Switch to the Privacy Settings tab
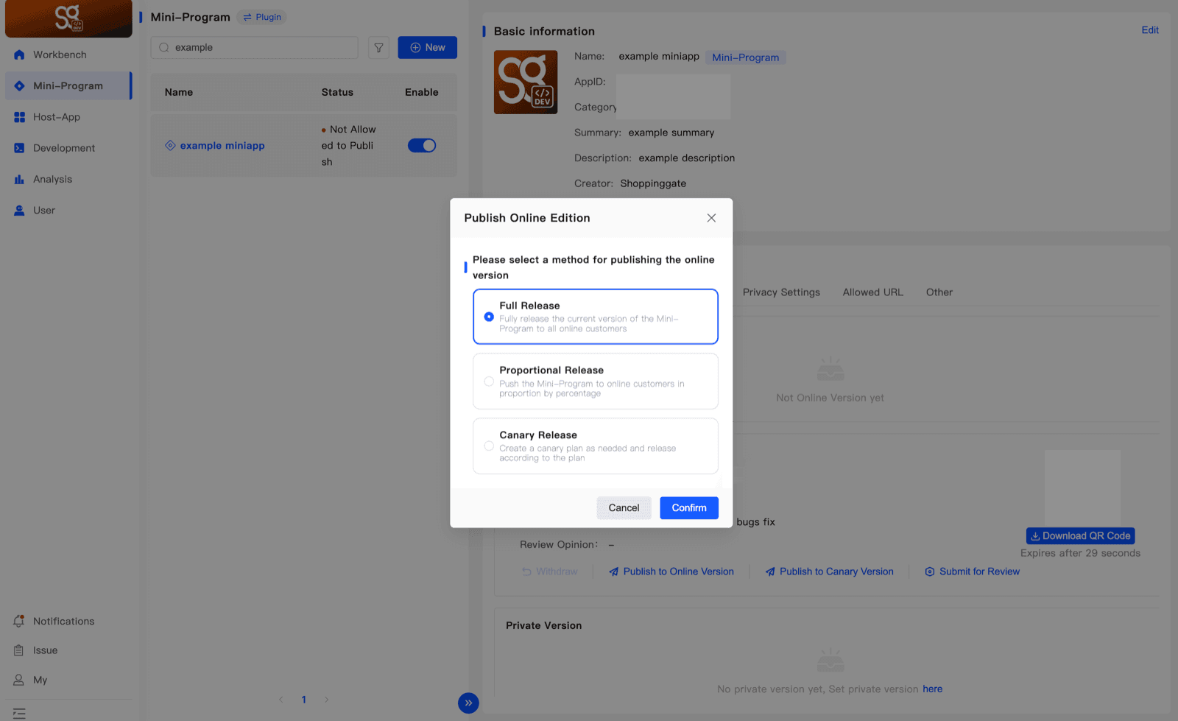Viewport: 1178px width, 721px height. pos(781,292)
